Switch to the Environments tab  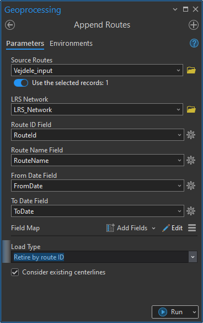click(x=71, y=44)
